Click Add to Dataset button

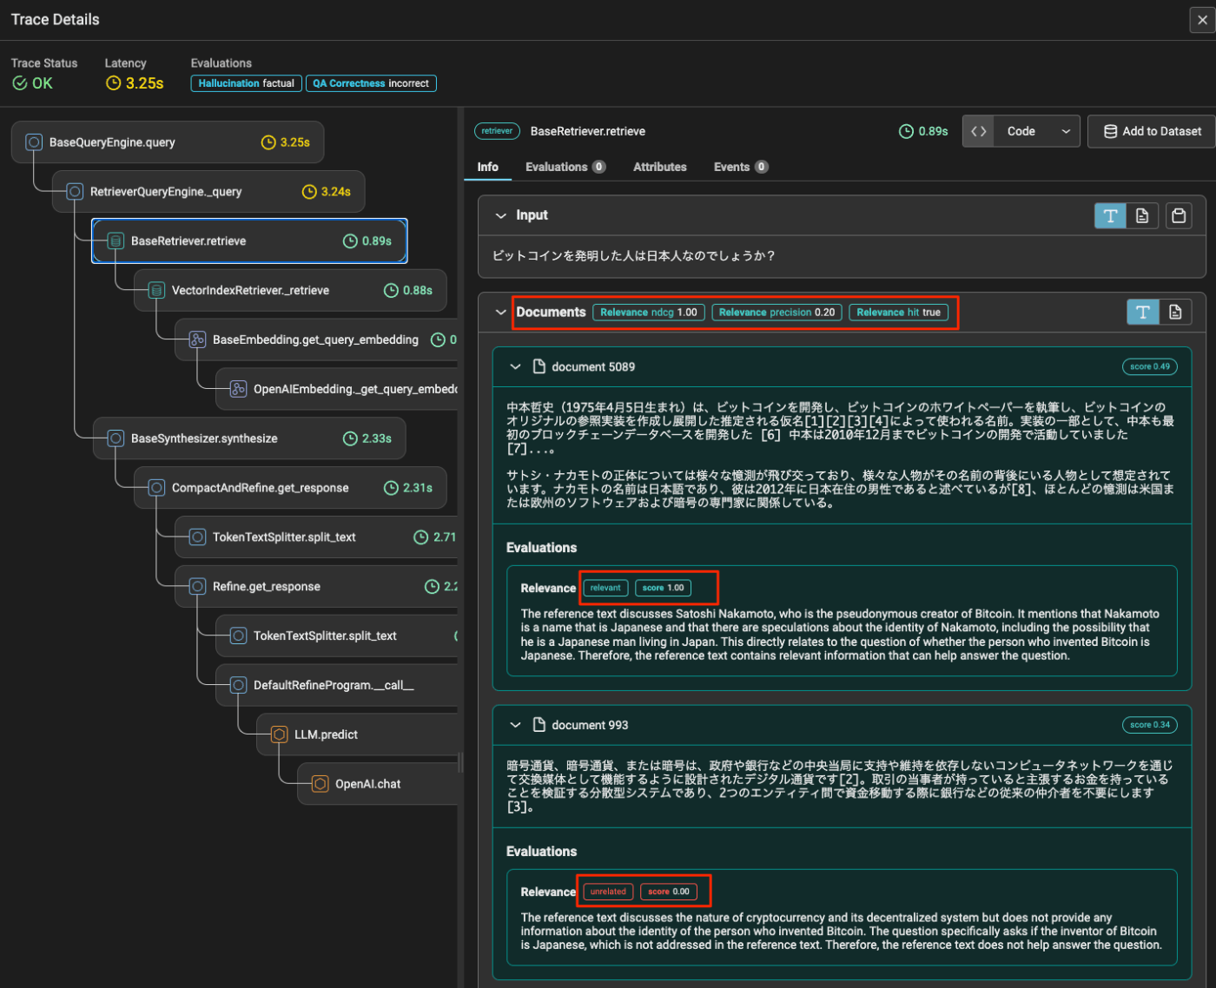click(x=1152, y=131)
